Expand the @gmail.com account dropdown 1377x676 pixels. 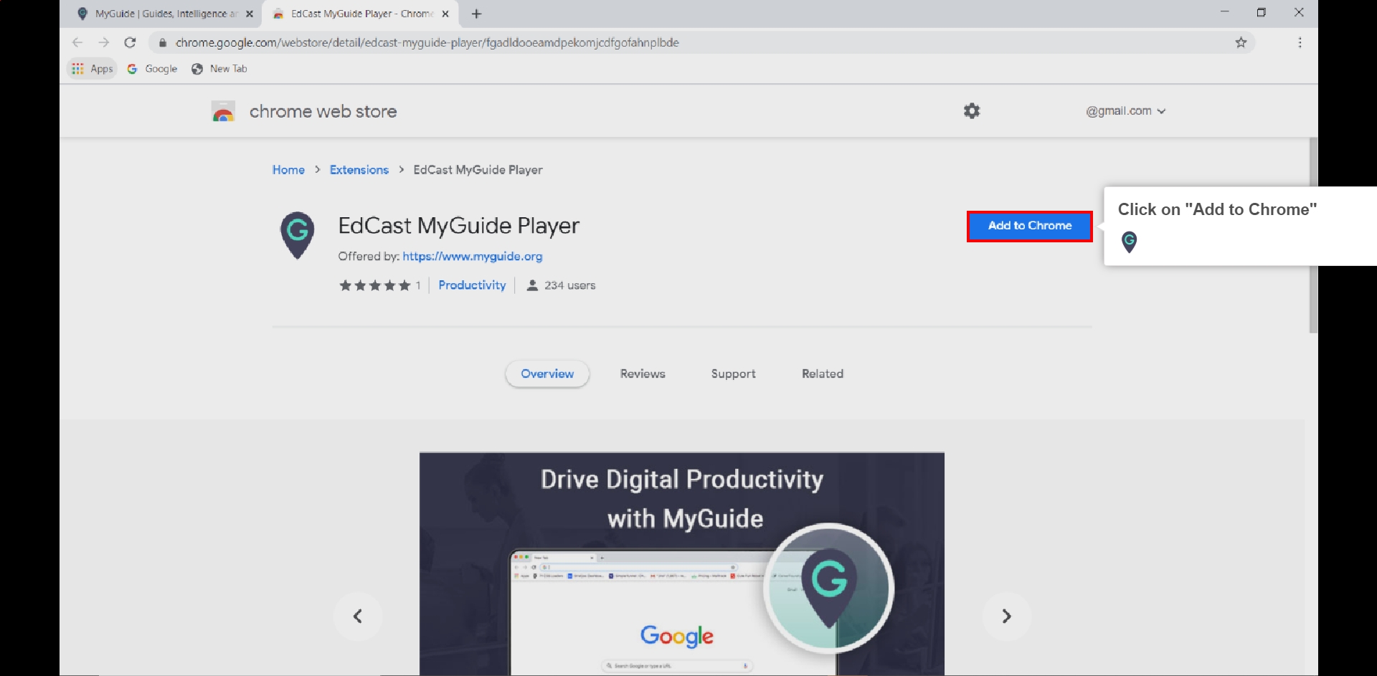point(1125,111)
